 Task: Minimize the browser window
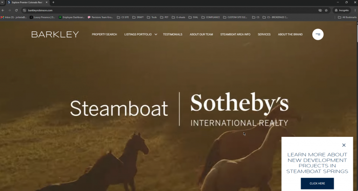click(337, 2)
